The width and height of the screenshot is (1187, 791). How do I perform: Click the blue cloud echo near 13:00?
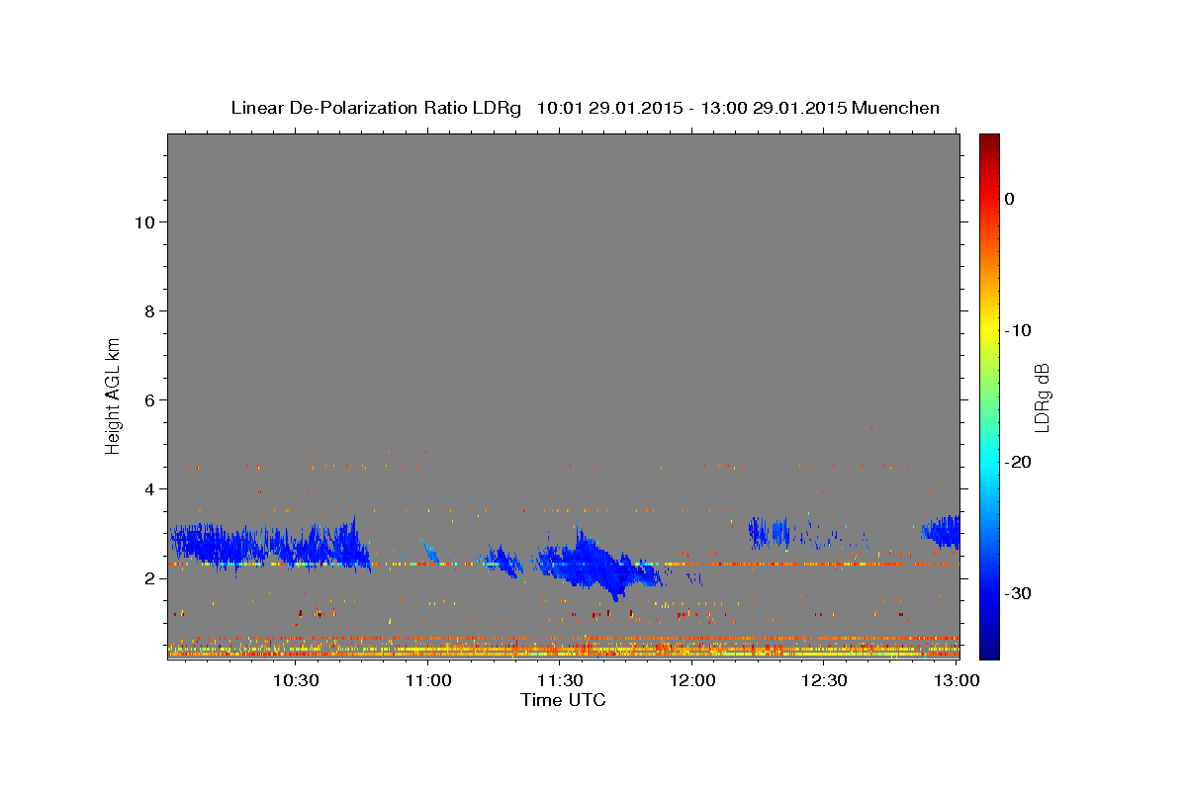pyautogui.click(x=941, y=532)
